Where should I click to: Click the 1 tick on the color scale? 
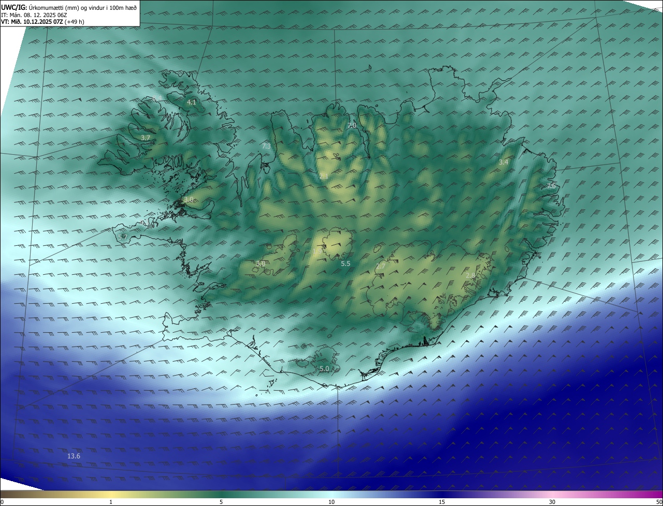[111, 502]
